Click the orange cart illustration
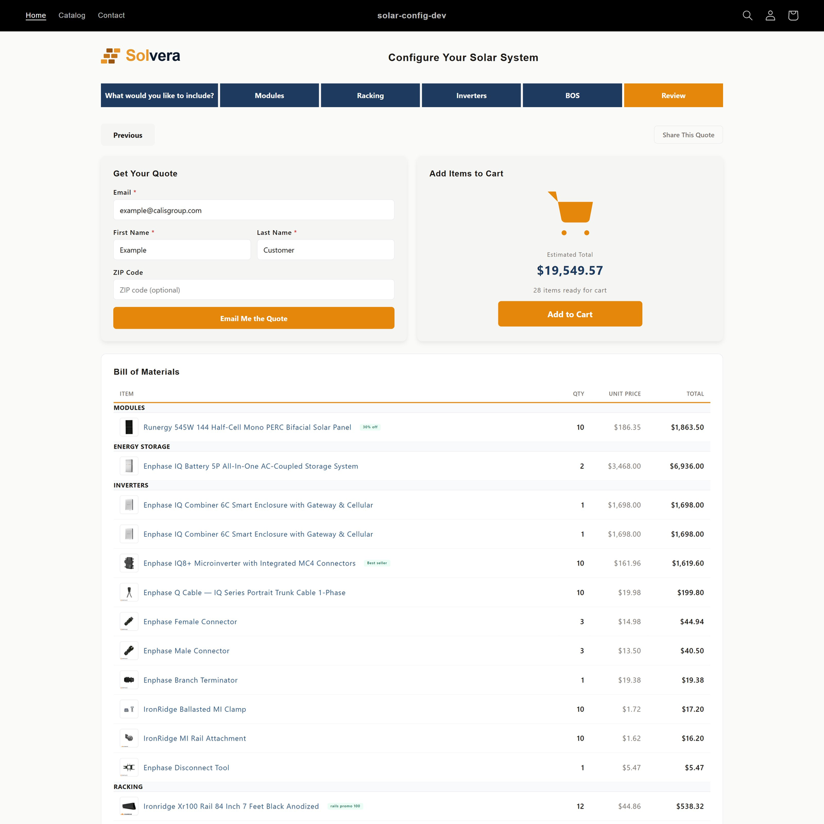Screen dimensions: 824x824 [571, 214]
